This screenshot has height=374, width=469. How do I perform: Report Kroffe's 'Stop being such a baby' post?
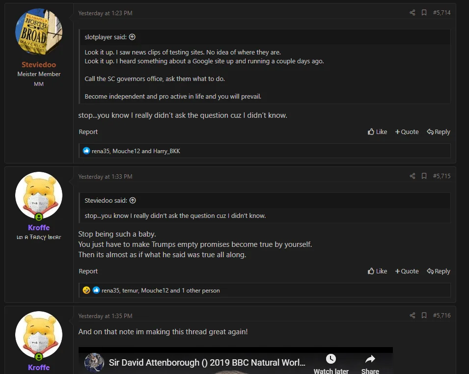[x=88, y=271]
